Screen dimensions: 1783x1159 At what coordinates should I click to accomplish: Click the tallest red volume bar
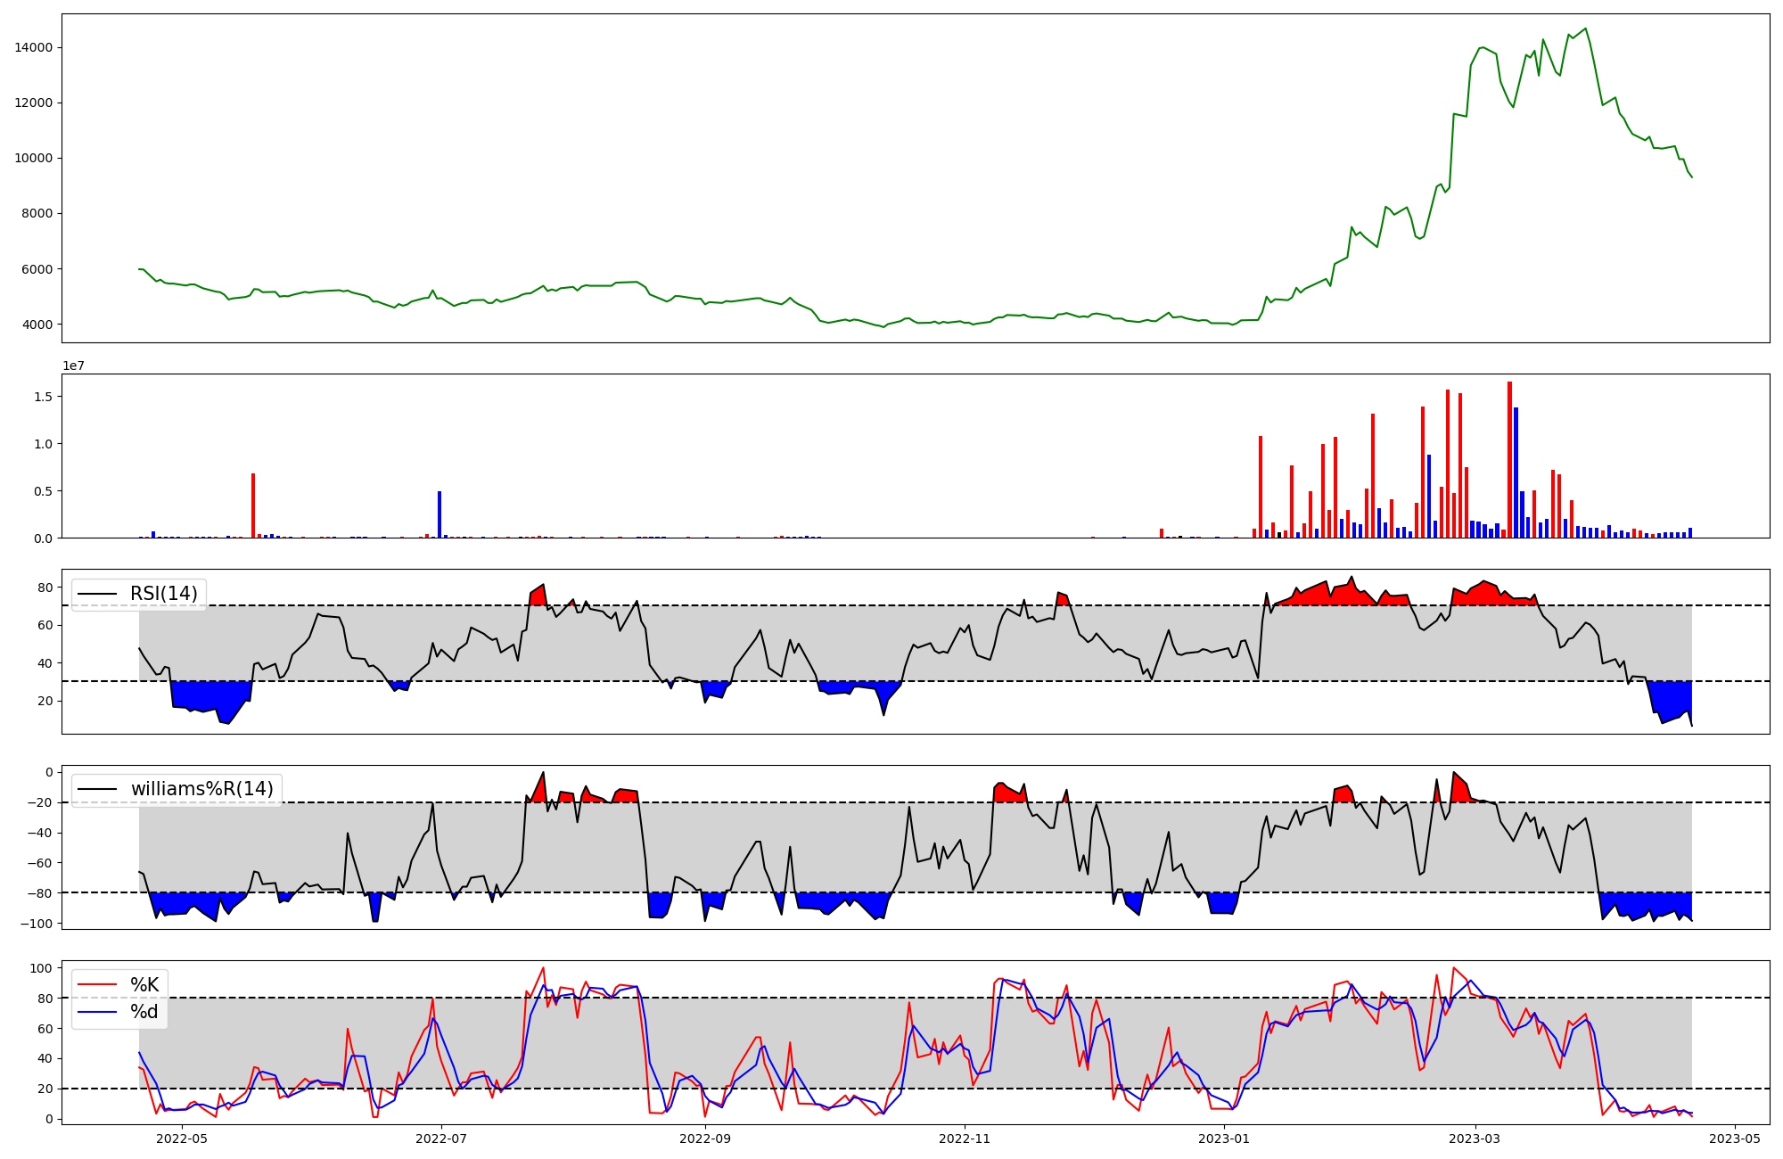[x=1509, y=459]
